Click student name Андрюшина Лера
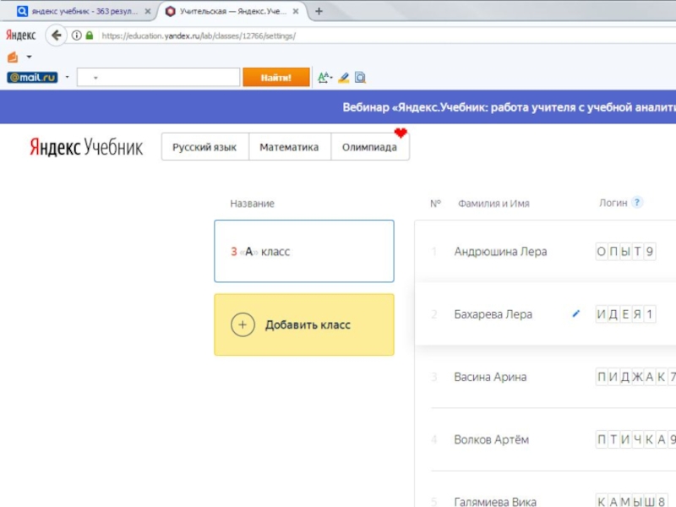676x507 pixels. click(x=500, y=251)
